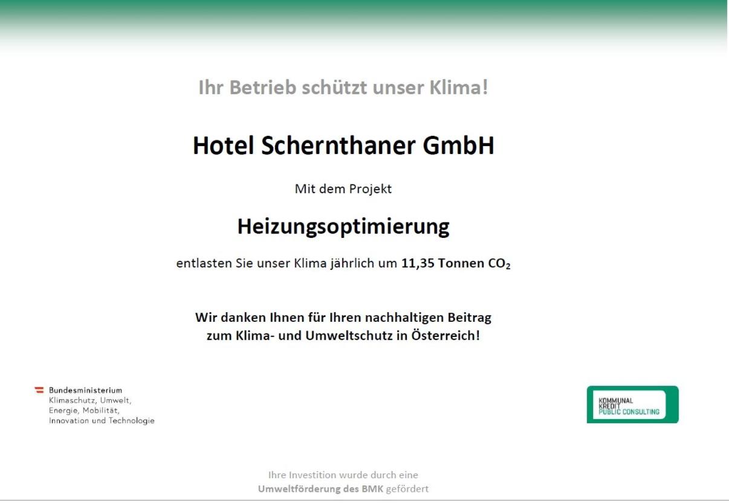The image size is (729, 503).
Task: Click the bold '11,35 Tonnen CO₂' value
Action: [455, 264]
